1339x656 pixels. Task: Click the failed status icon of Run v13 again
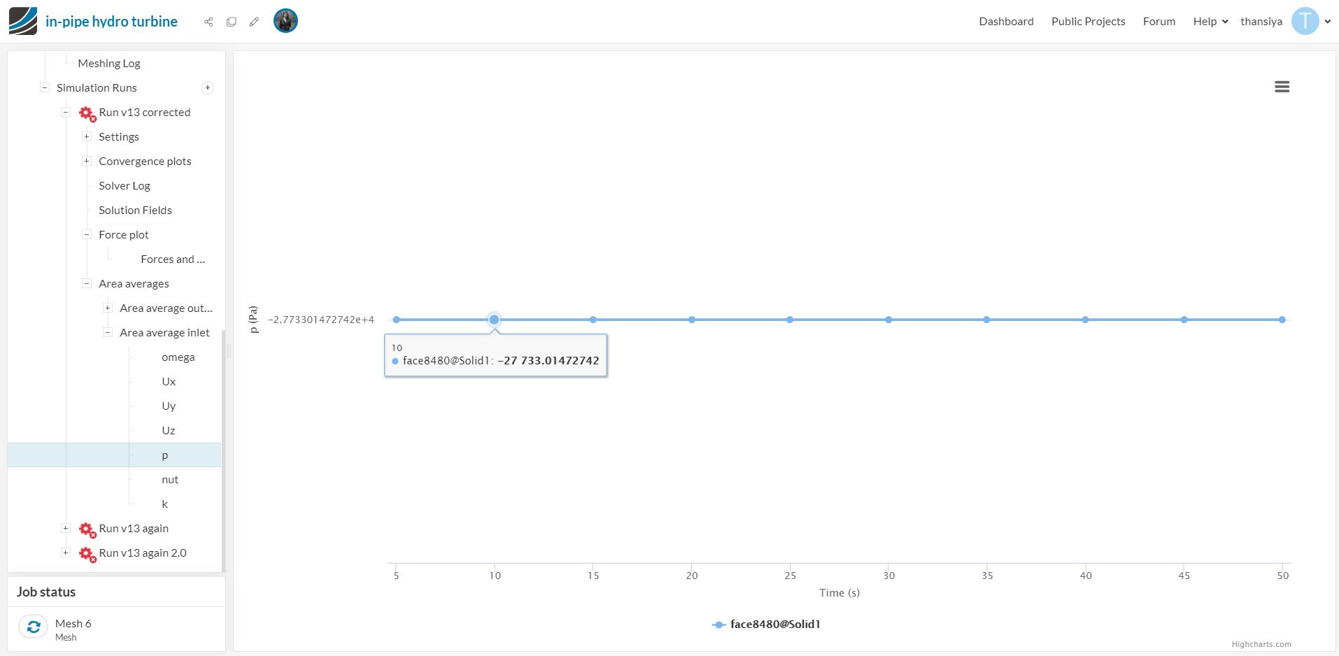tap(87, 529)
